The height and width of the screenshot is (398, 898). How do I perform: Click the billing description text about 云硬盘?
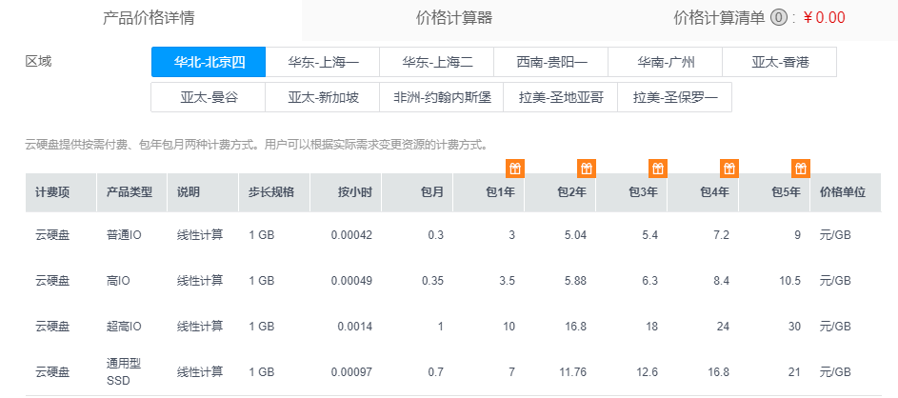256,145
